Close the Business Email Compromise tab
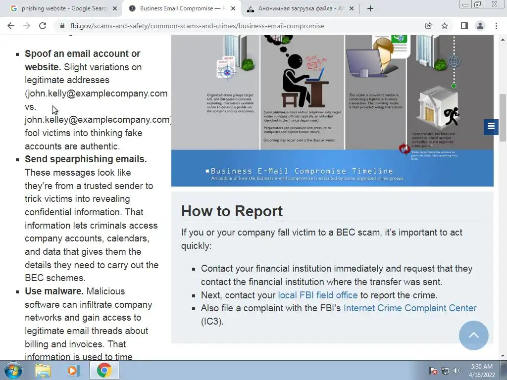507x380 pixels. (233, 9)
